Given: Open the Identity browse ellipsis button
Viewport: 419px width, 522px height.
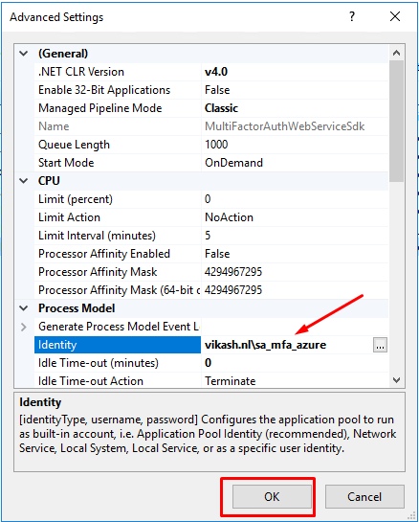Looking at the screenshot, I should 380,345.
